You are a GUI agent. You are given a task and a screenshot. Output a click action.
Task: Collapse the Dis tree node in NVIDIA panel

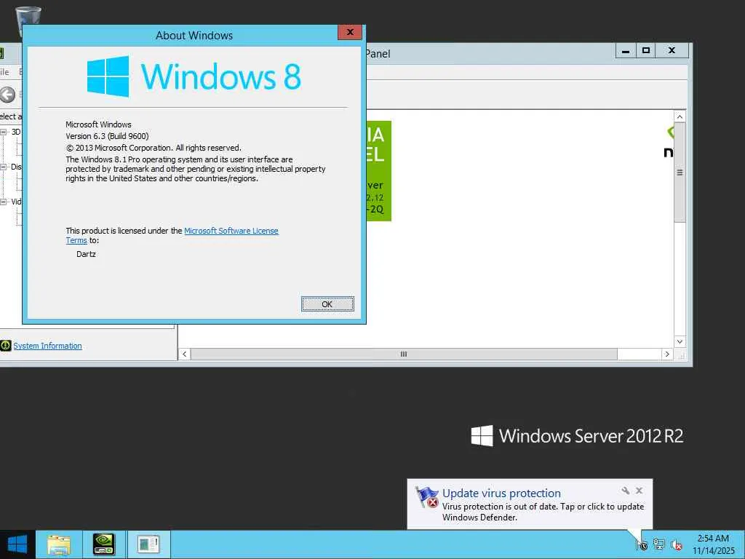pos(4,167)
